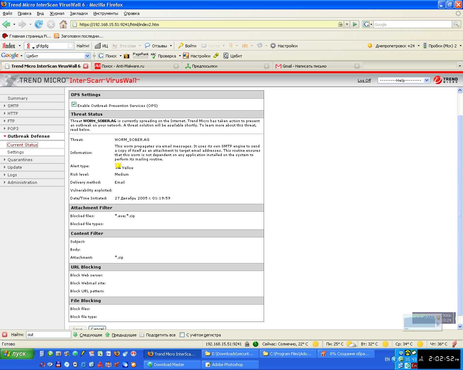Run the Проверка spell-check tool
The image size is (463, 370).
[163, 56]
